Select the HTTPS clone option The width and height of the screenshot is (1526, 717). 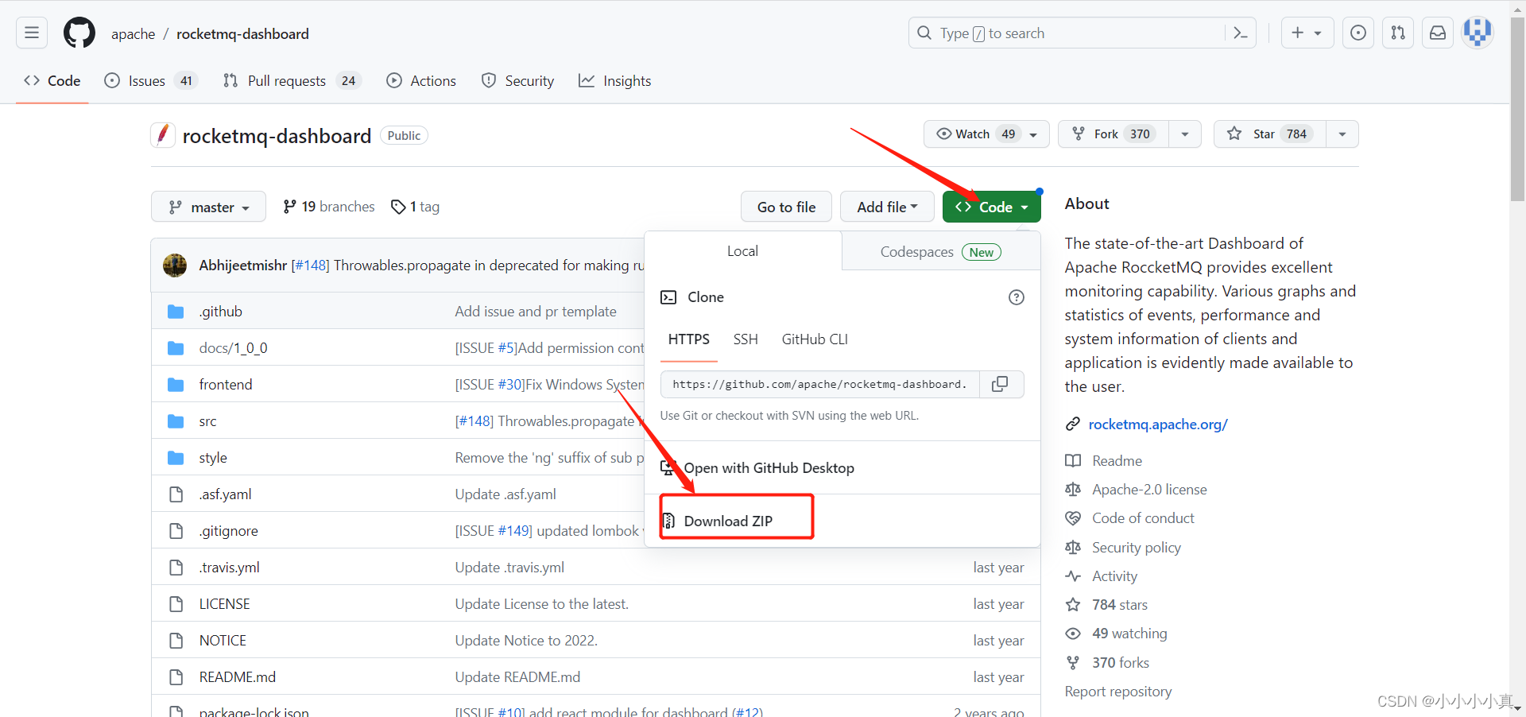pos(689,339)
